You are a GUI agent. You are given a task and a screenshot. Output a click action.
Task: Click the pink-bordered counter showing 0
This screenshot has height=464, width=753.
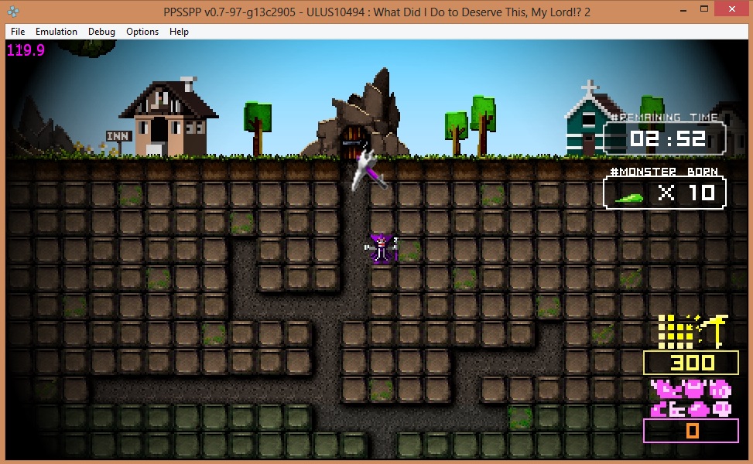pos(691,431)
